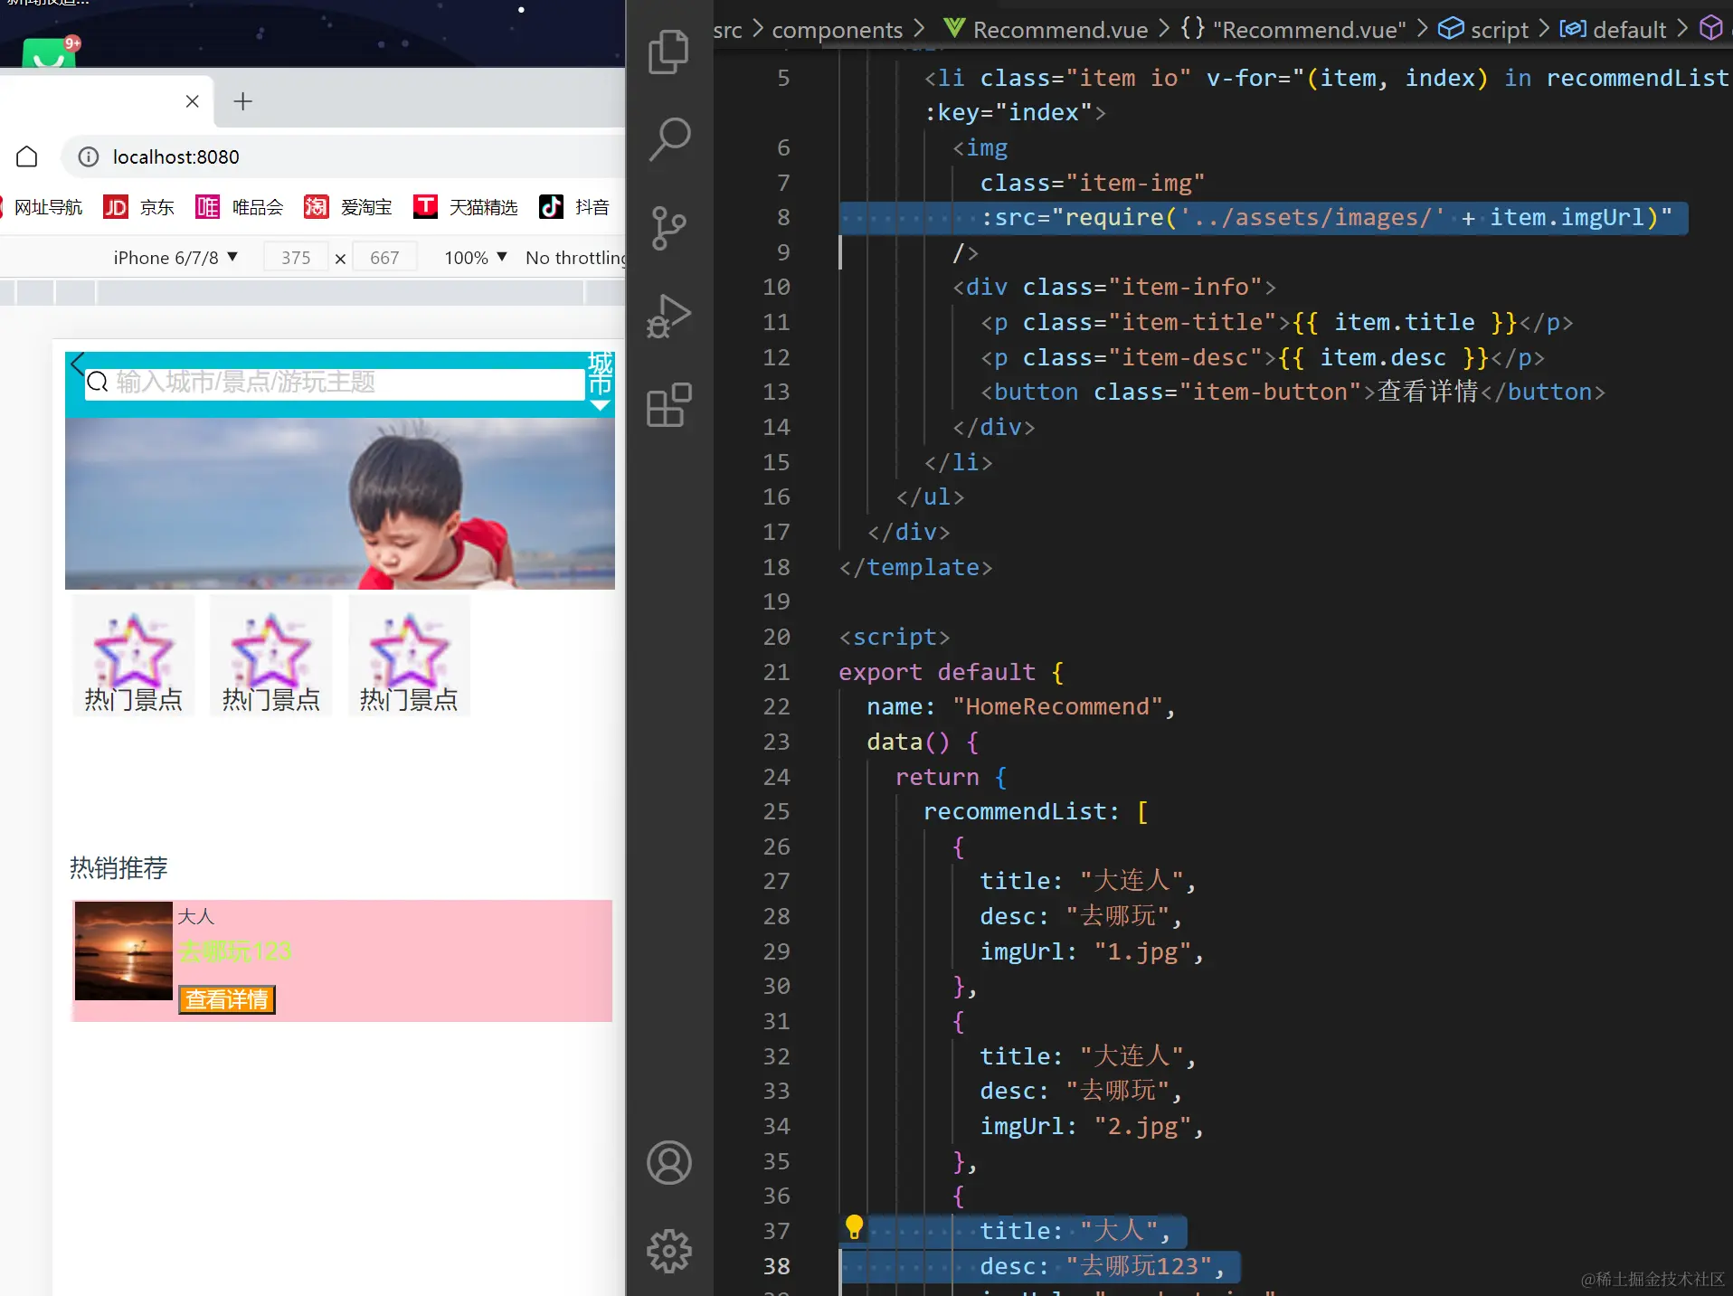Click the imgUrl "2.jpg" line
Screen dimensions: 1733x1296
[x=1092, y=1127]
